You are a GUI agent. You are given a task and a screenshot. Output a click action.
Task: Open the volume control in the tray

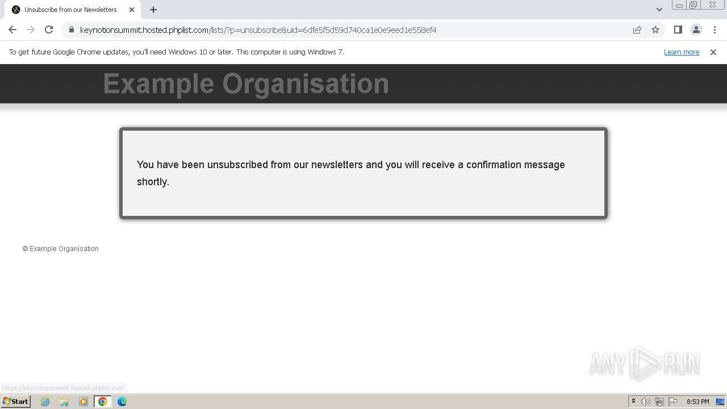tap(646, 402)
